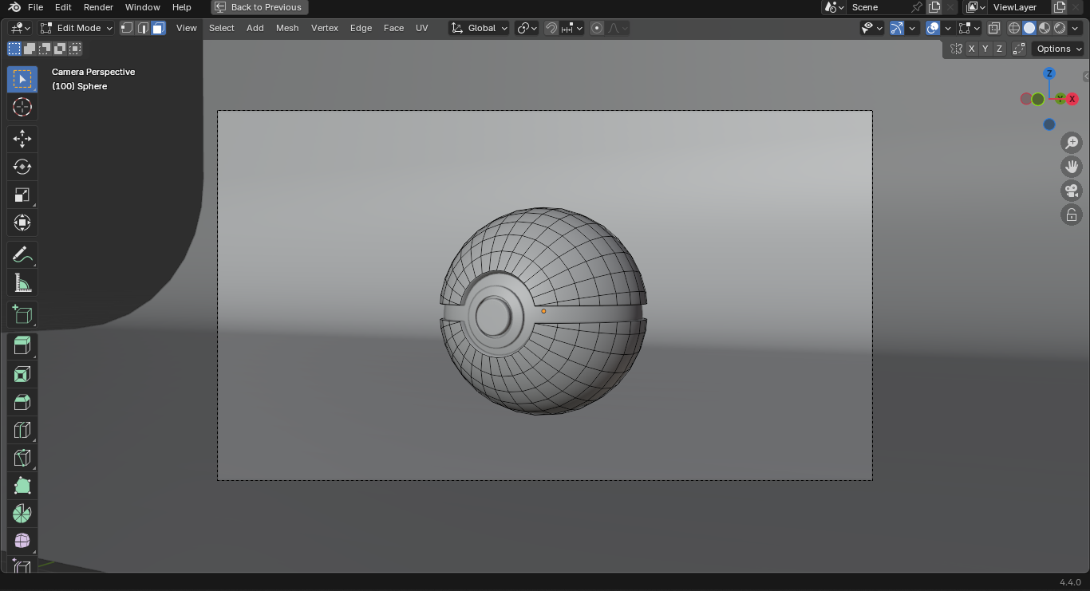Choose the Add Cube tool
The height and width of the screenshot is (591, 1090).
[x=22, y=315]
